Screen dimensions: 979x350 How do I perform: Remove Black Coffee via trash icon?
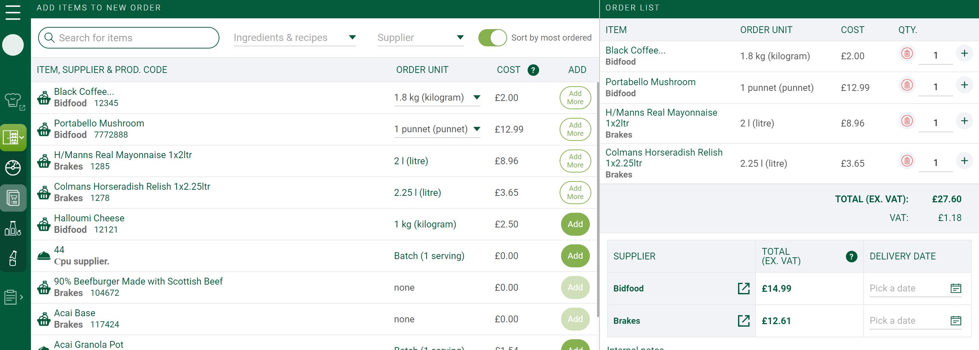(907, 54)
